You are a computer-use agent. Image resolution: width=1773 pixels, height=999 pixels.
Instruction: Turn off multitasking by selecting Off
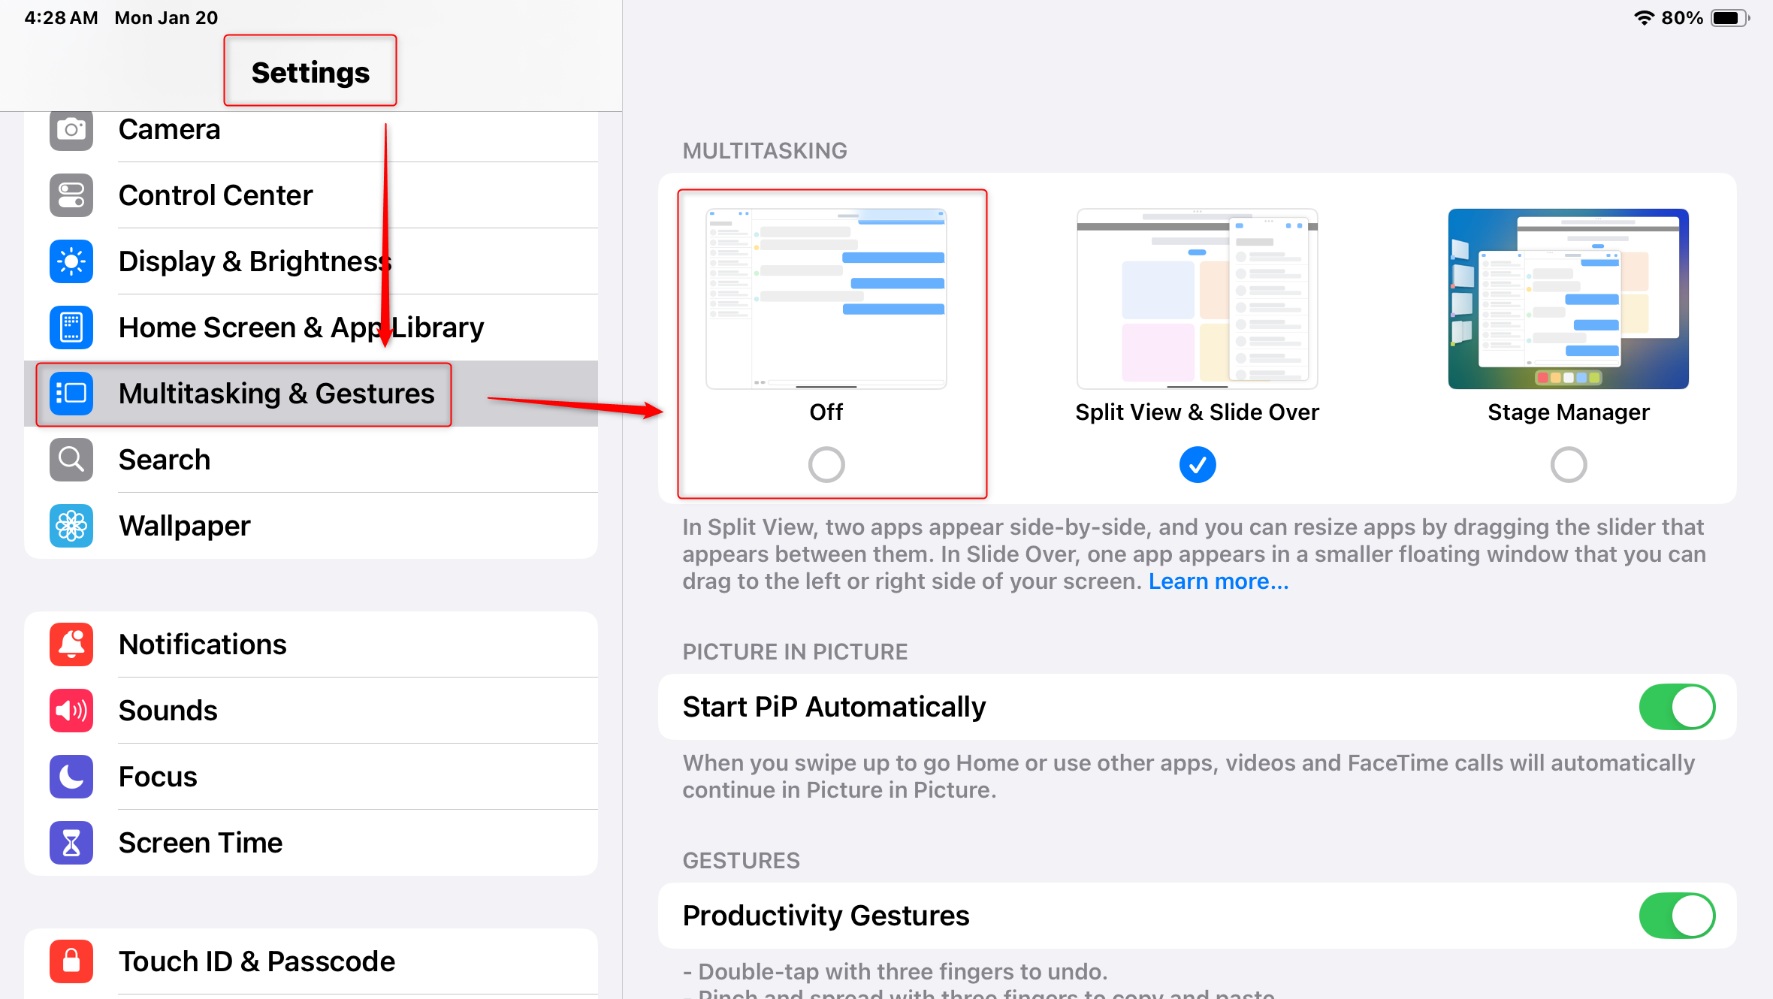point(826,464)
